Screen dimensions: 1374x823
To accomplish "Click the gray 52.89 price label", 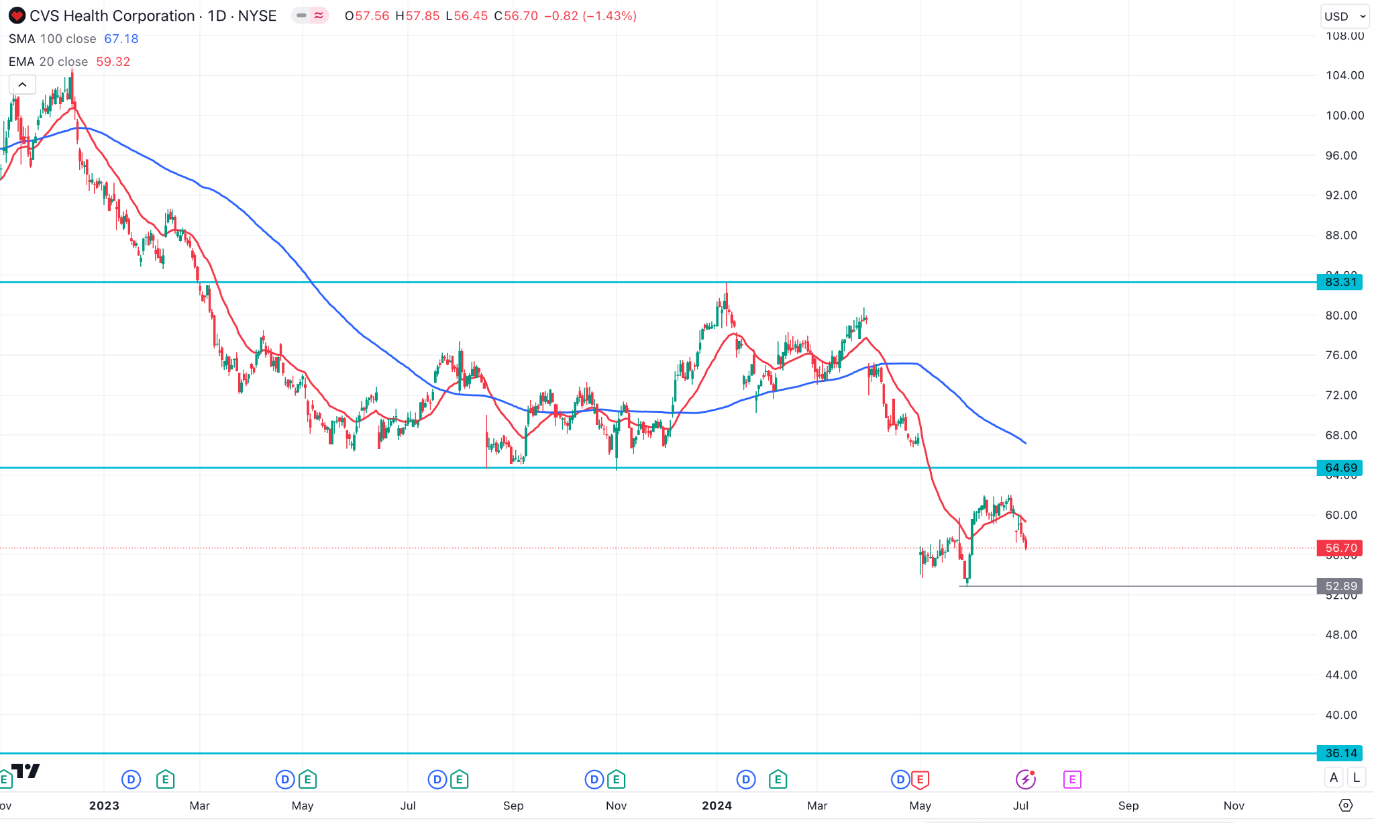I will tap(1340, 586).
